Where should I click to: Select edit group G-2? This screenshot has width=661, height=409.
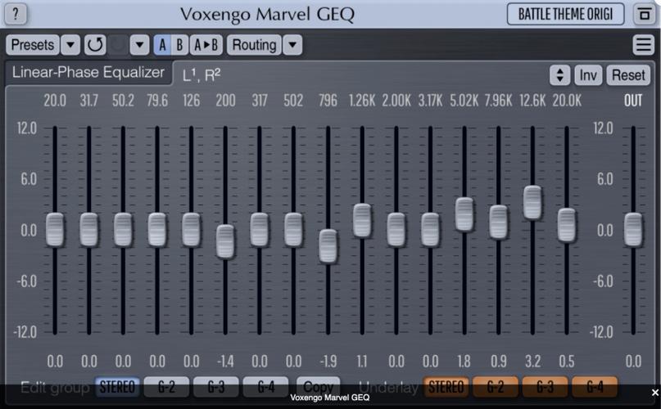[166, 387]
